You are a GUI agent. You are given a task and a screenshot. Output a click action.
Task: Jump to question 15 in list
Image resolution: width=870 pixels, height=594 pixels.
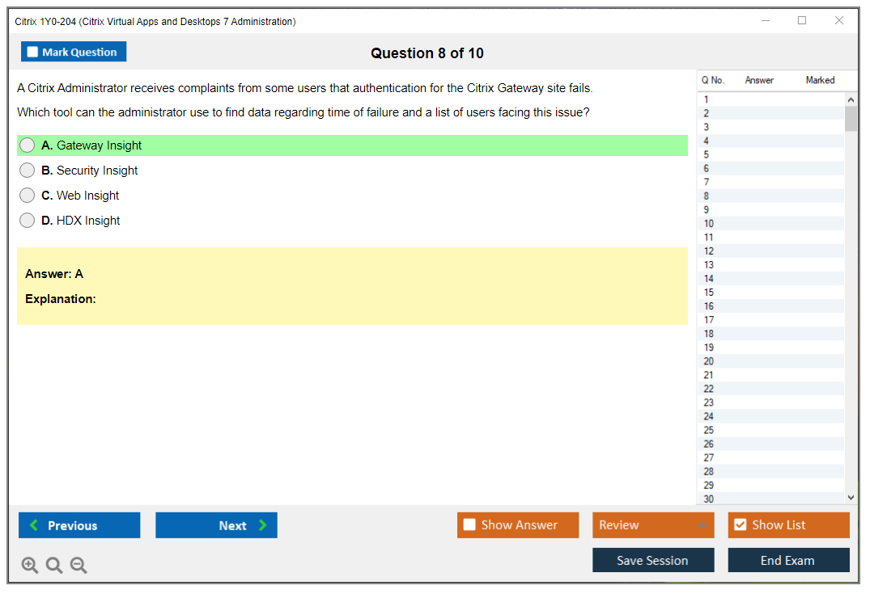point(709,293)
